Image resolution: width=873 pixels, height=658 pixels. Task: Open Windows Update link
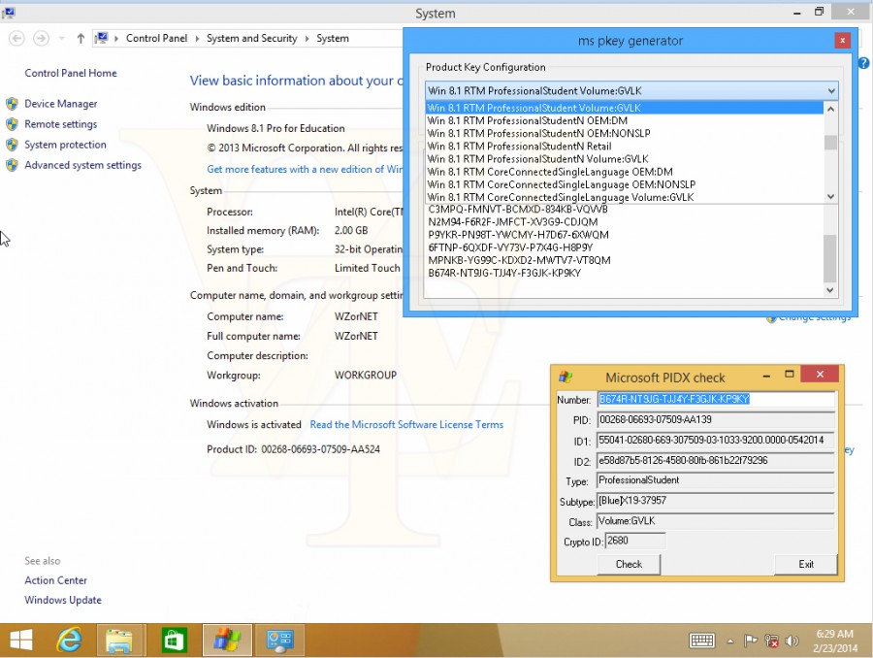[63, 600]
